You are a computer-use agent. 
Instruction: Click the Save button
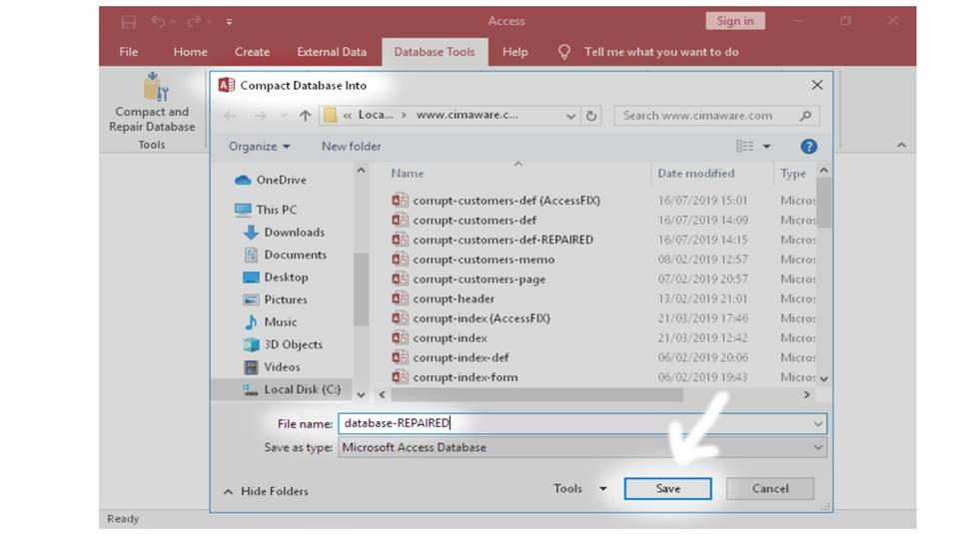(668, 488)
